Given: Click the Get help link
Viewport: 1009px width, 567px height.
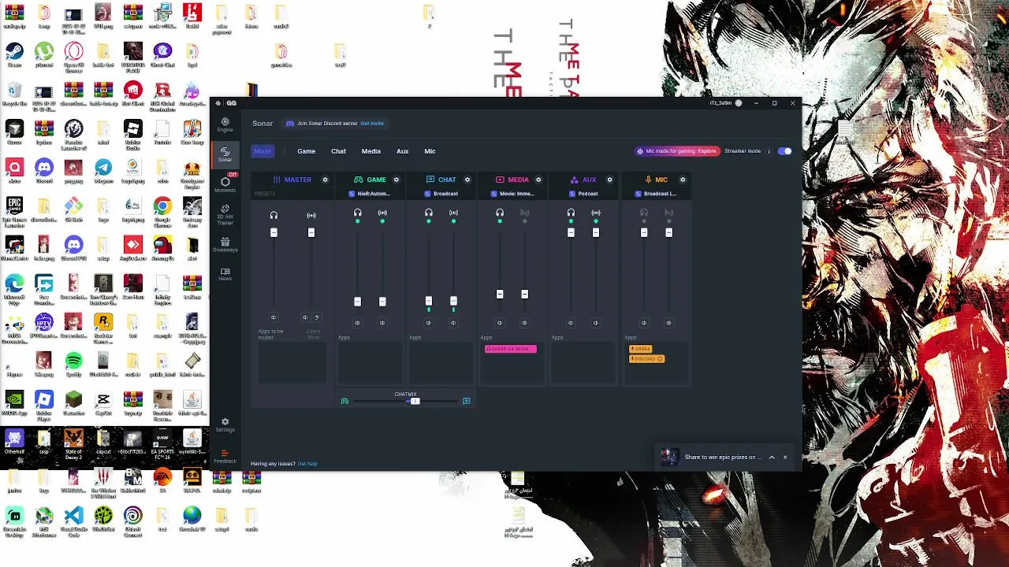Looking at the screenshot, I should [x=307, y=464].
